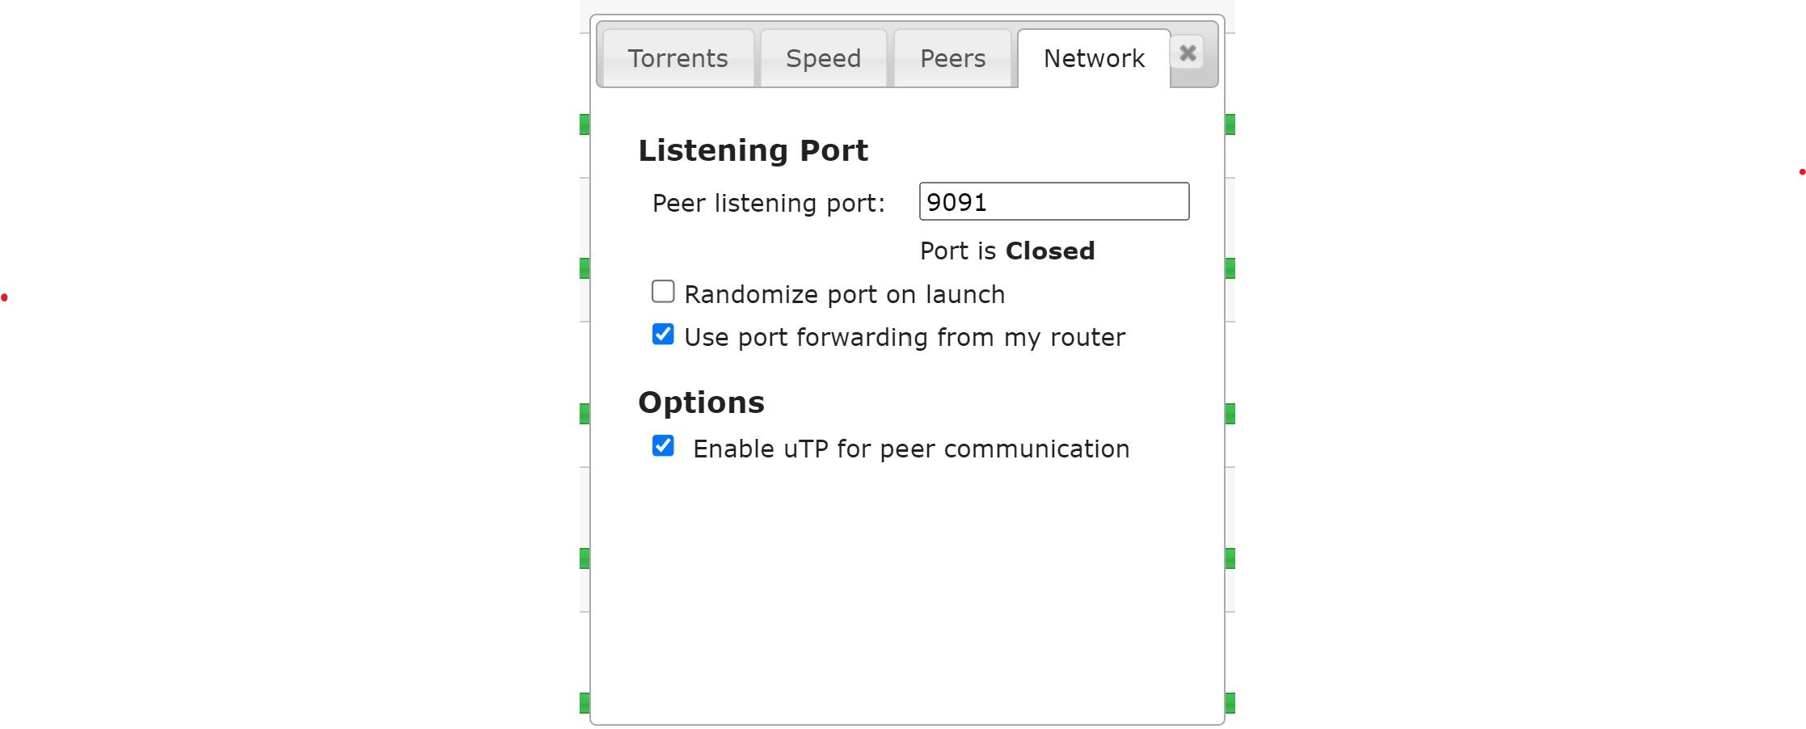Viewport: 1806px width, 729px height.
Task: Focus the Peer listening port field
Action: [x=1053, y=202]
